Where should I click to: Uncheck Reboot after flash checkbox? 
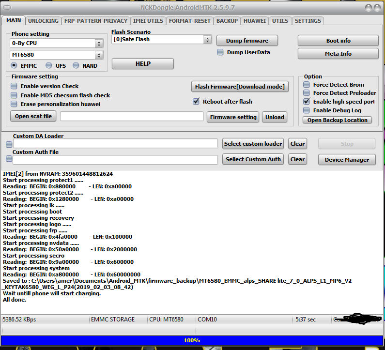pos(196,101)
